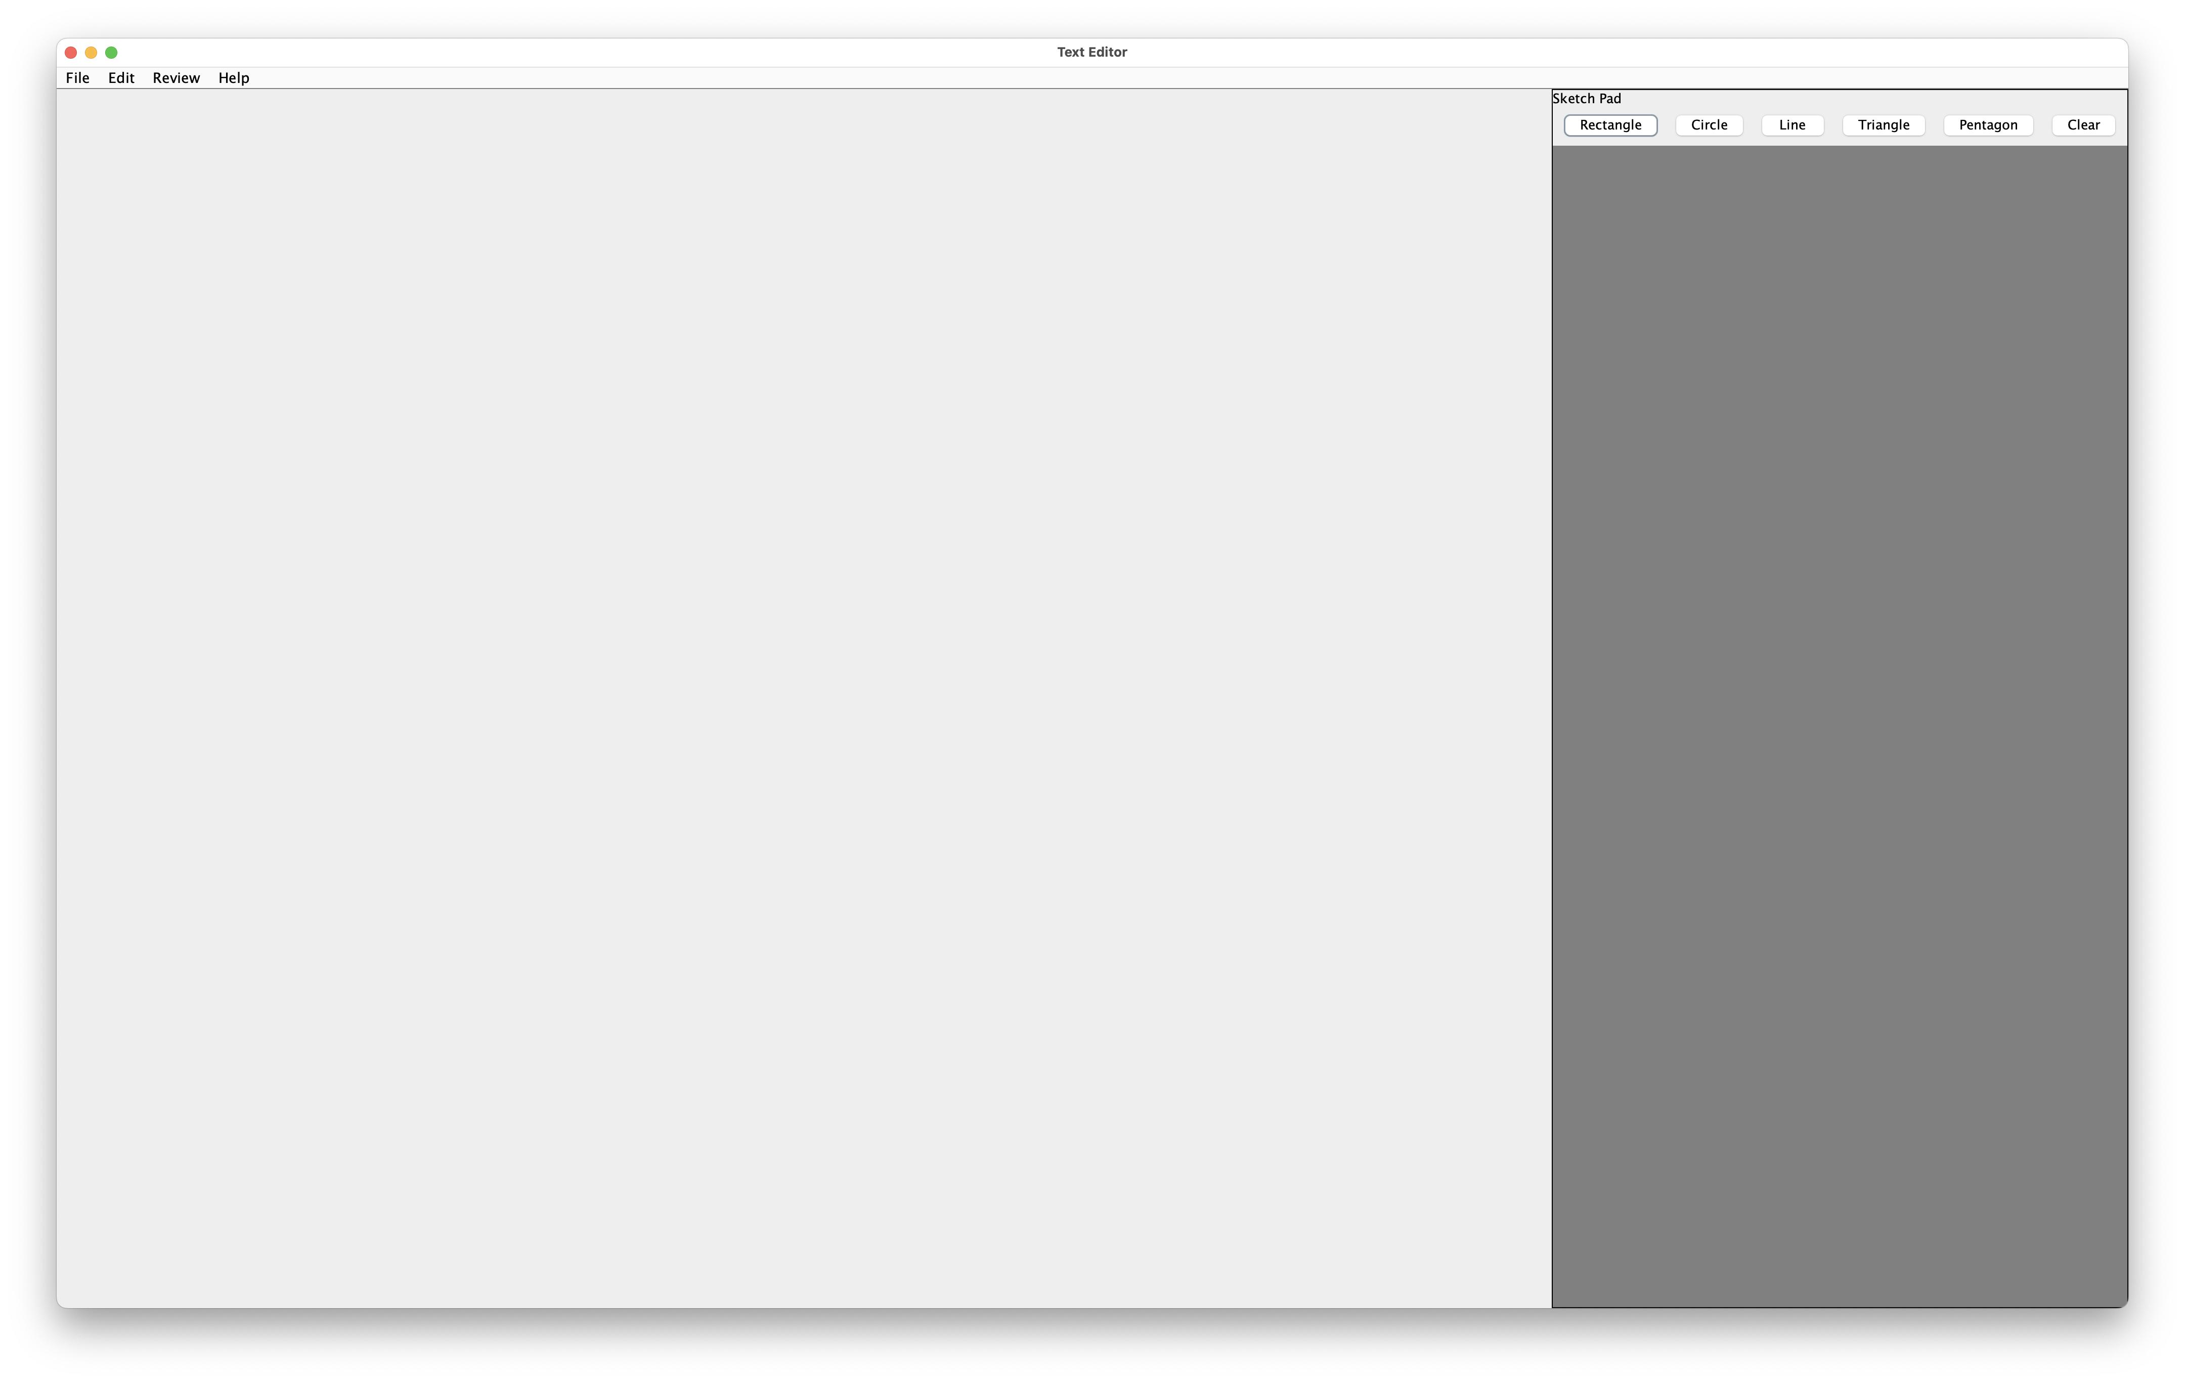Screen dimensions: 2185x1383
Task: Click the Sketch Pad panel label
Action: click(x=1587, y=98)
